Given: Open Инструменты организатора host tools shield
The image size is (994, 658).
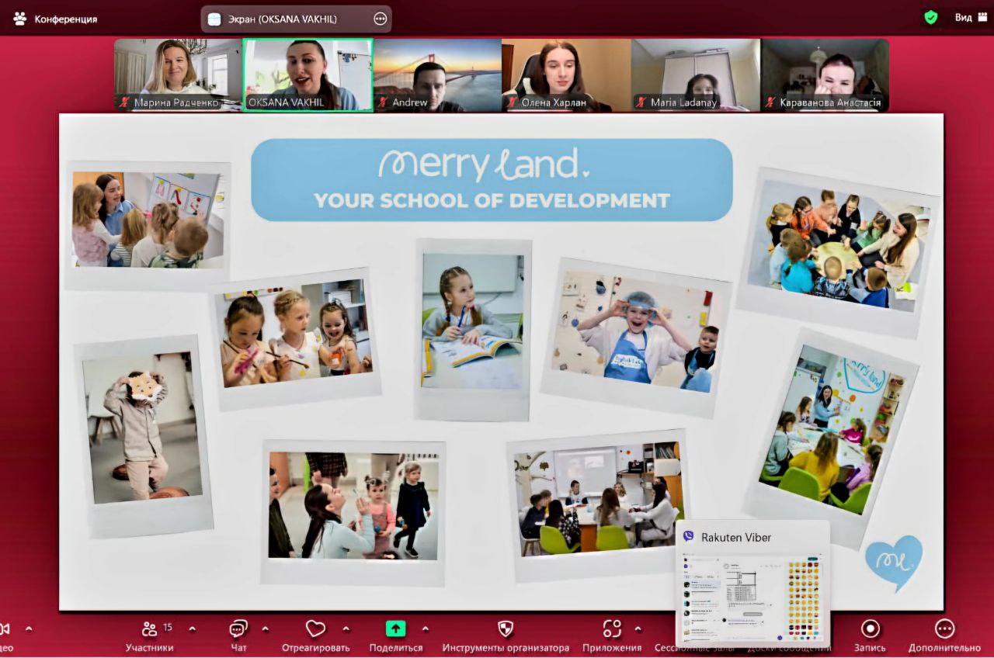Looking at the screenshot, I should 506,635.
